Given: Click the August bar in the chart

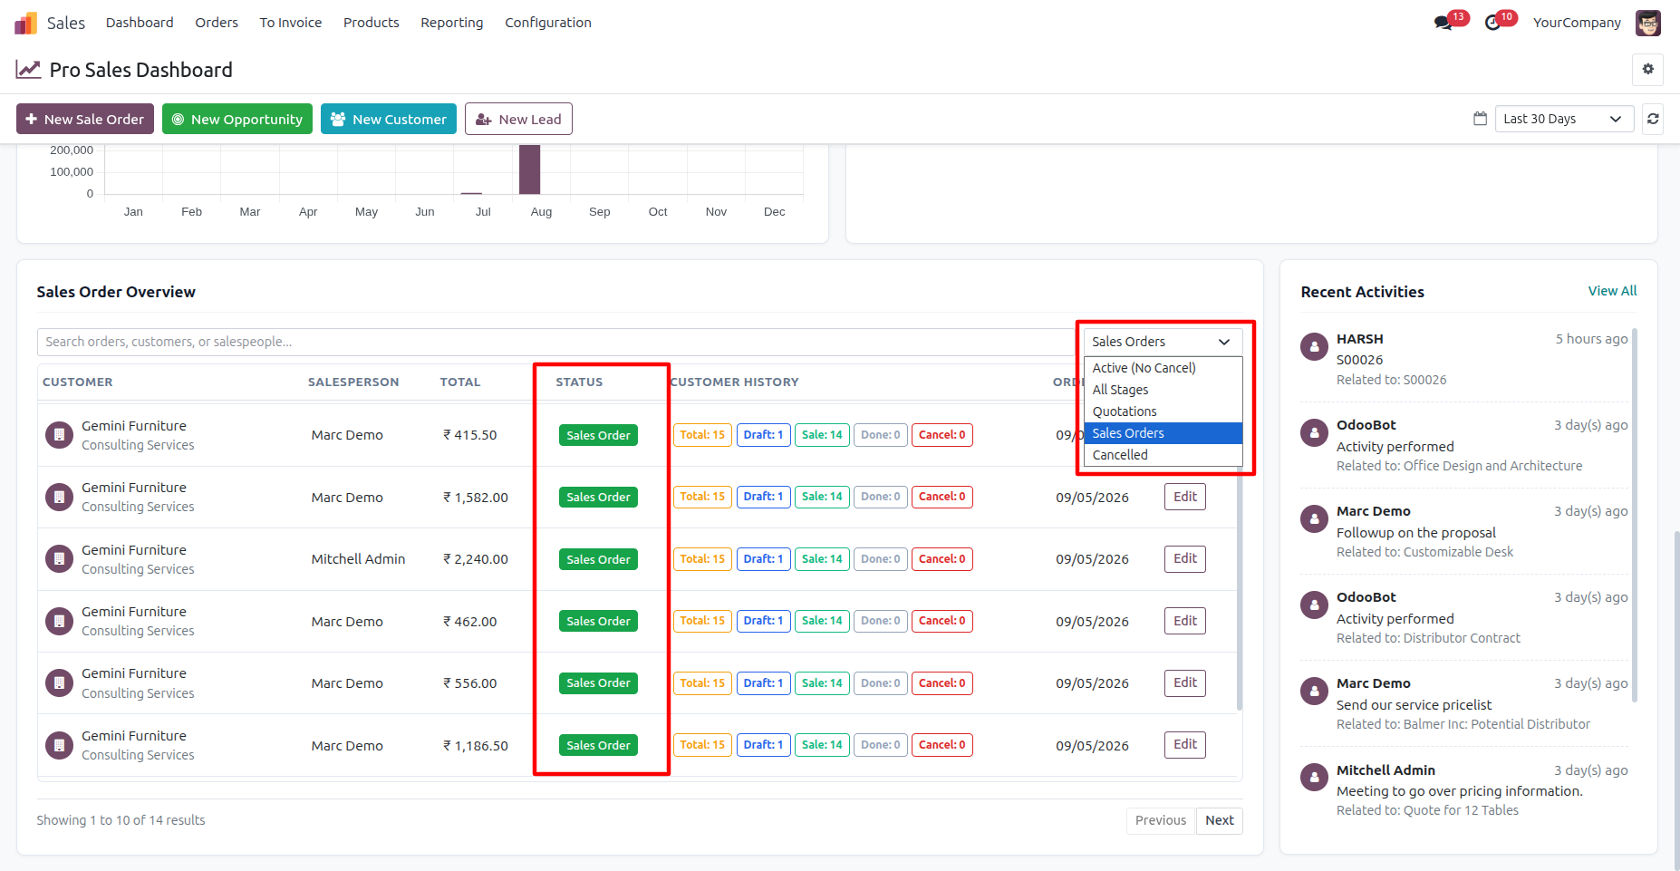Looking at the screenshot, I should pyautogui.click(x=529, y=169).
